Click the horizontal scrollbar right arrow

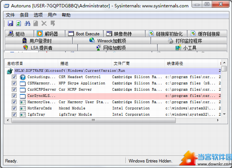click(218, 120)
